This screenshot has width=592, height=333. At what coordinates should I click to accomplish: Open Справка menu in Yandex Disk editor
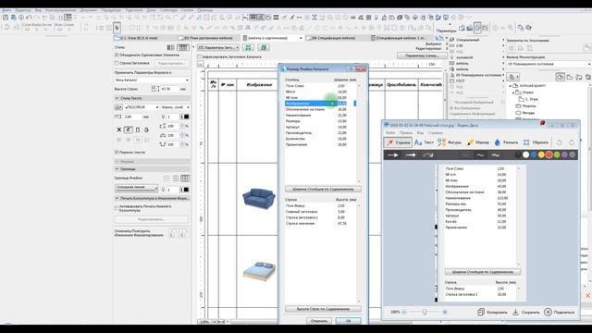pyautogui.click(x=436, y=133)
